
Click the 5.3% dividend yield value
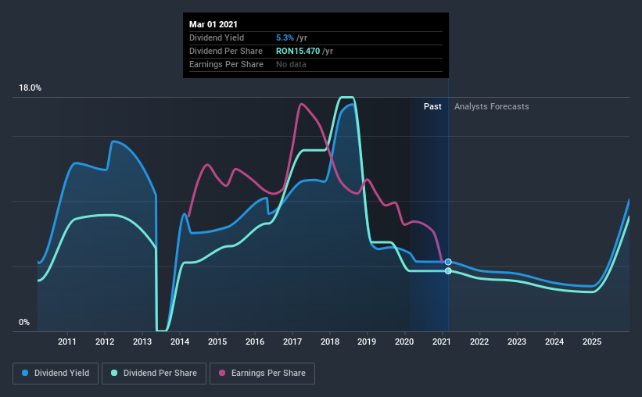285,38
